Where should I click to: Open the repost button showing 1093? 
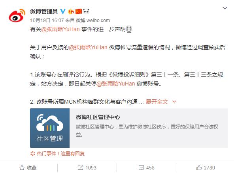(x=87, y=167)
